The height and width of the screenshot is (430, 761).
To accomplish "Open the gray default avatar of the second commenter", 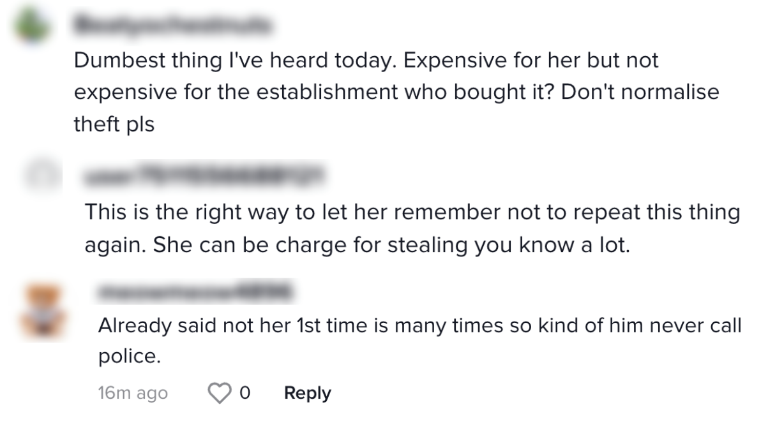I will click(x=41, y=175).
